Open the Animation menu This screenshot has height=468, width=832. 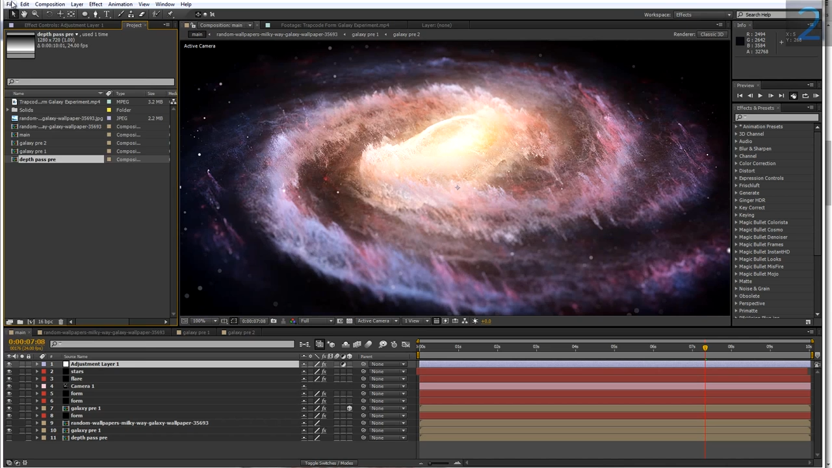point(120,4)
